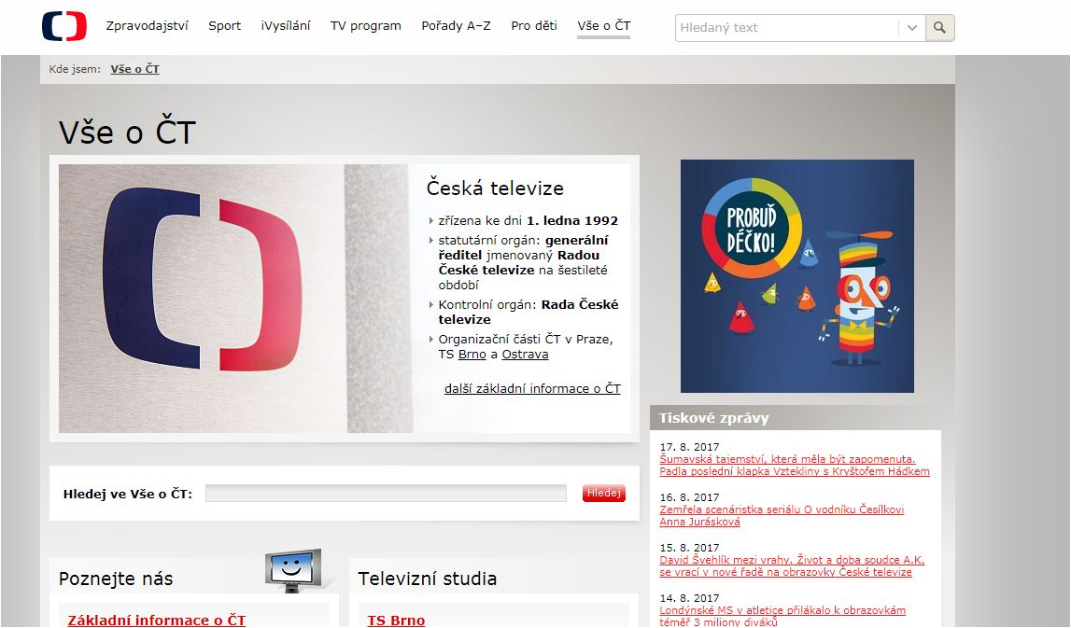The image size is (1071, 628).
Task: Click the bullet text 'zřízena ke dni 1. ledna 1992'
Action: point(528,220)
